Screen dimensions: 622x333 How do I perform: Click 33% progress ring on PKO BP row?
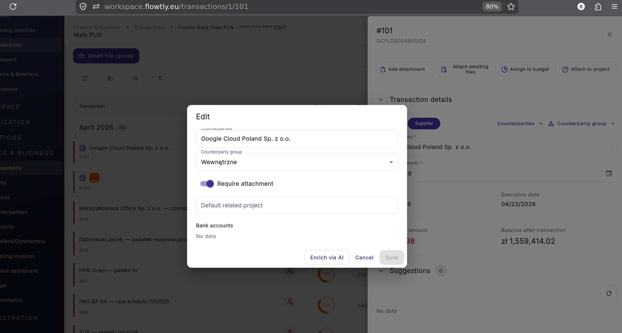pyautogui.click(x=326, y=305)
